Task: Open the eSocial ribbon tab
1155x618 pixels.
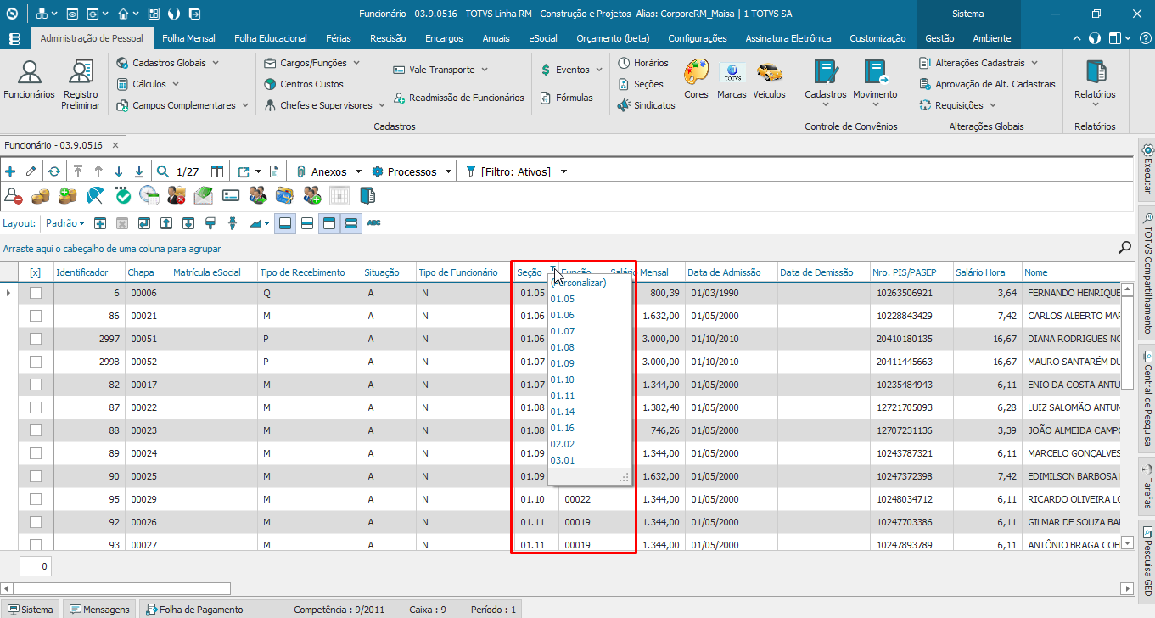Action: point(543,38)
